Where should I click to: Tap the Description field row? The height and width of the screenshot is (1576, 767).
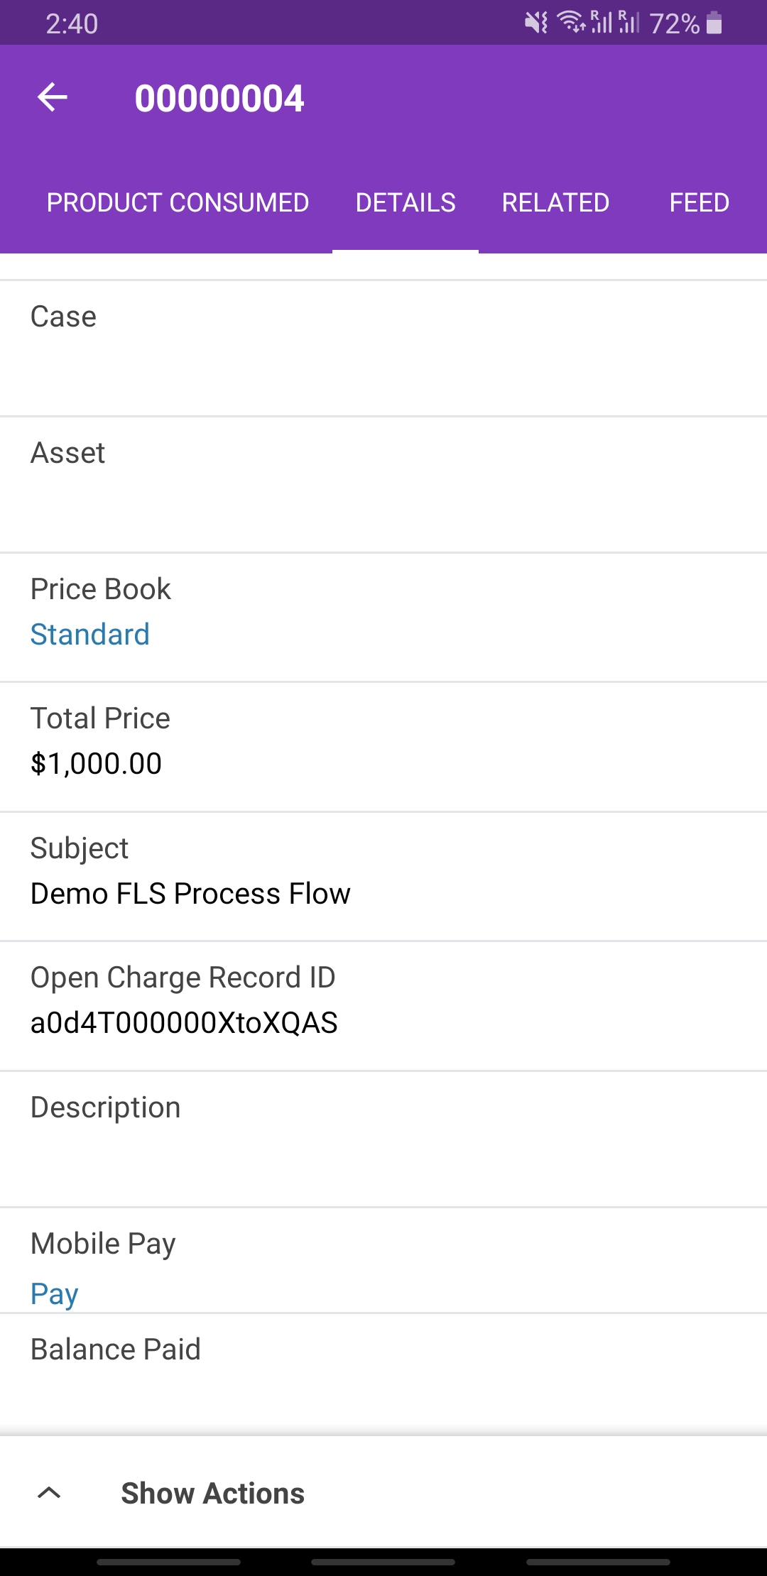click(x=383, y=1139)
